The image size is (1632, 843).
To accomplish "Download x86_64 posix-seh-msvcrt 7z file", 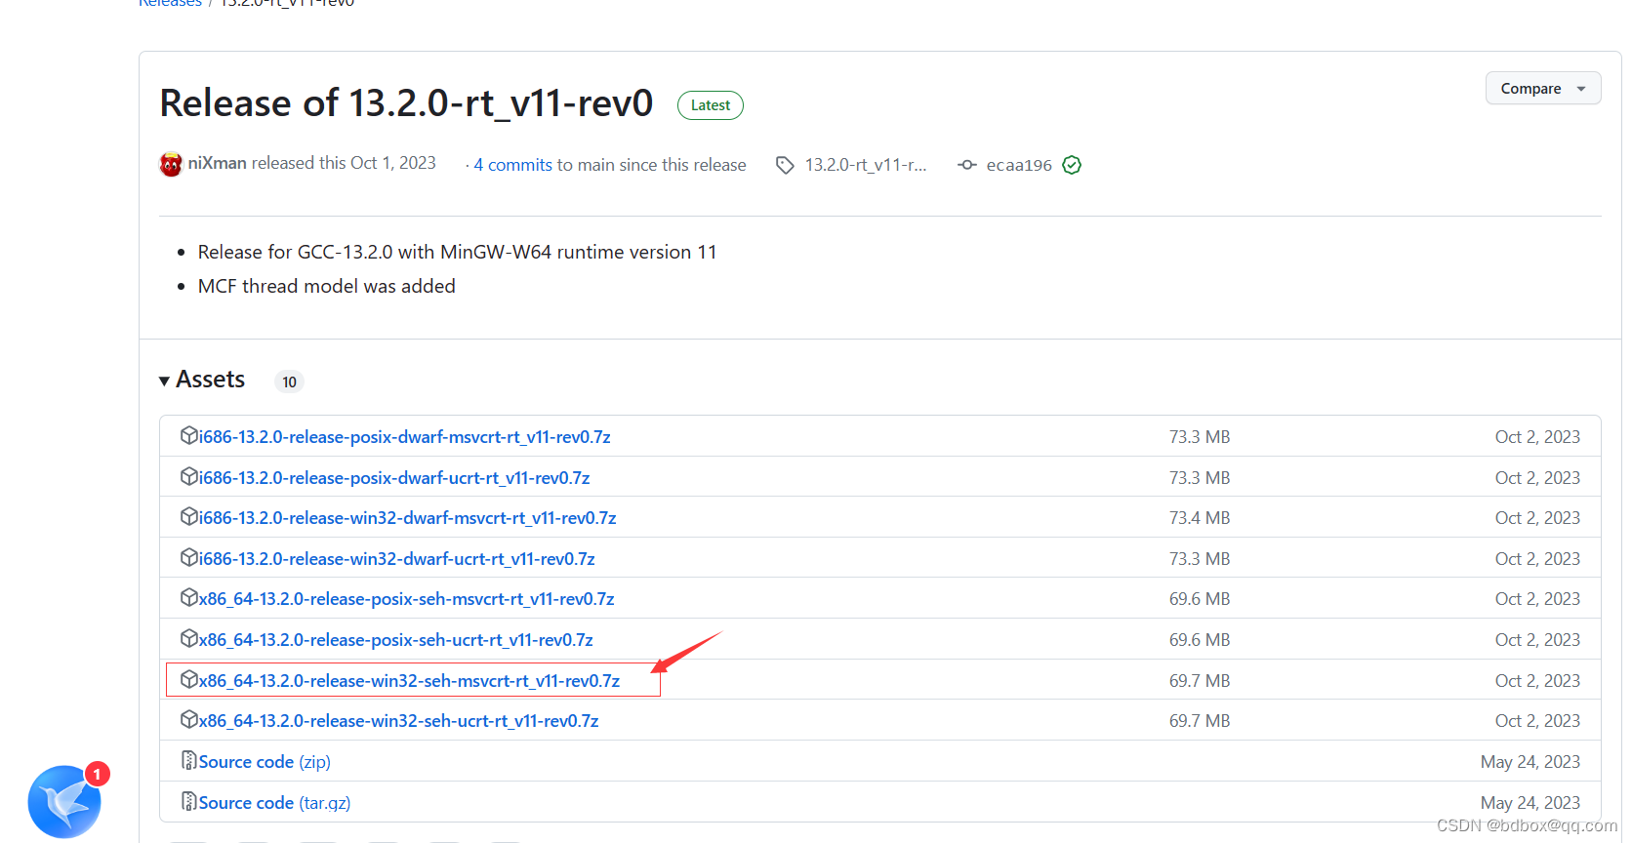I will (x=407, y=599).
